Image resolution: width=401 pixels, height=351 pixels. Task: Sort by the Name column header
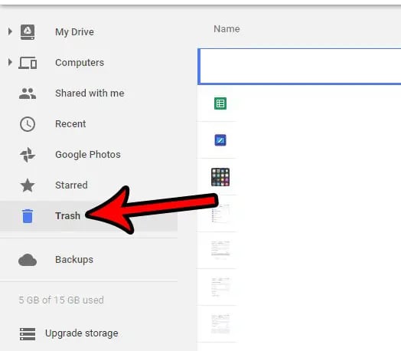(x=227, y=29)
